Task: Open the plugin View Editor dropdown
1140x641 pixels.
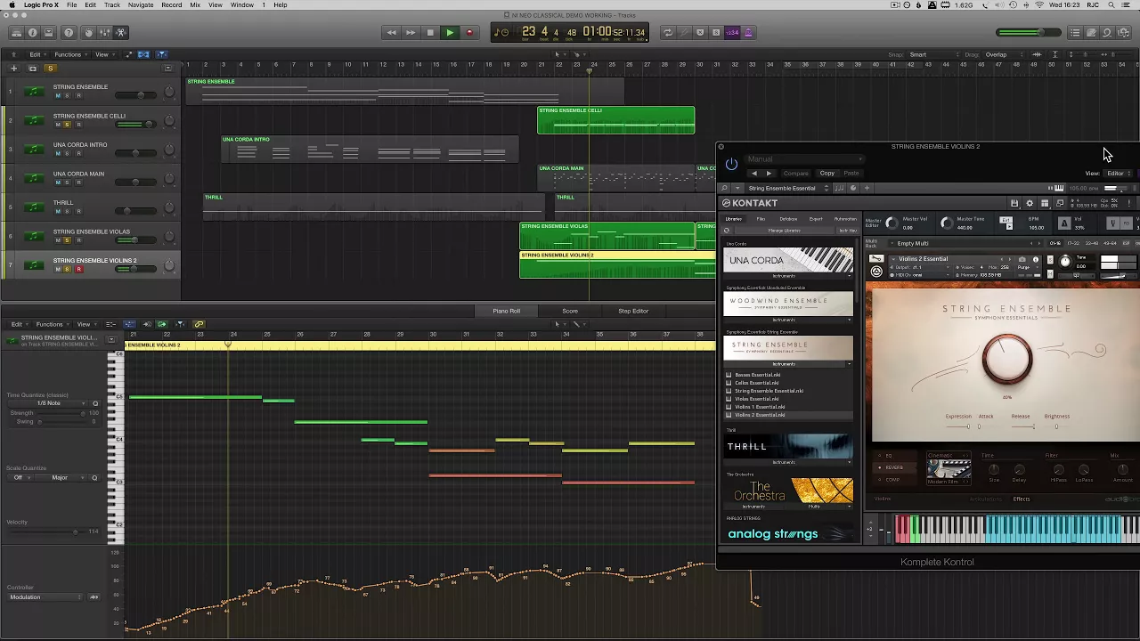Action: tap(1117, 173)
